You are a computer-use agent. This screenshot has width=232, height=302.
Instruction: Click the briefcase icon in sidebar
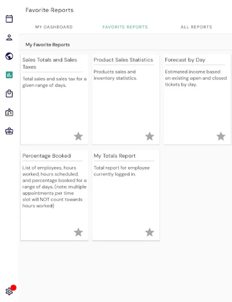click(9, 131)
